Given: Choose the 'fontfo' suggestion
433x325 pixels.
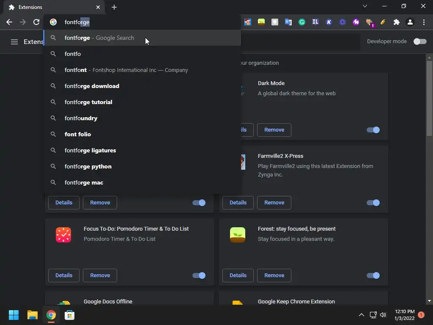Looking at the screenshot, I should tap(143, 54).
